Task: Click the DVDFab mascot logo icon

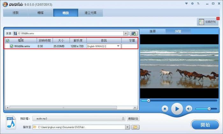Action: tap(5, 4)
